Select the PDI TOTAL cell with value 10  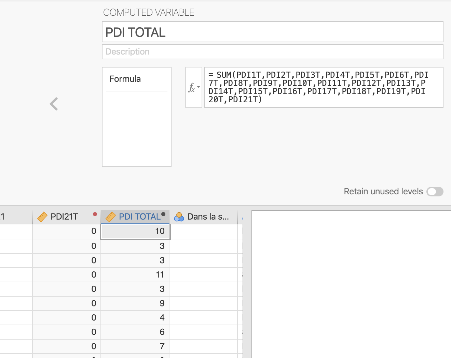tap(135, 232)
